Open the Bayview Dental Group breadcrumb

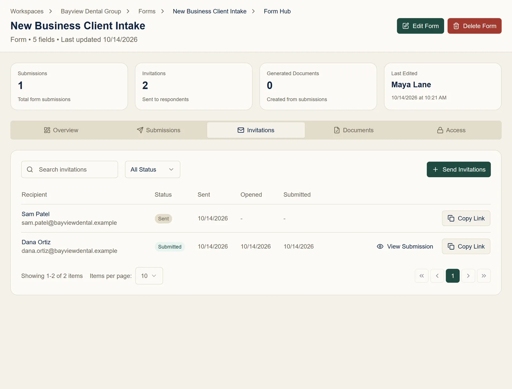click(91, 11)
